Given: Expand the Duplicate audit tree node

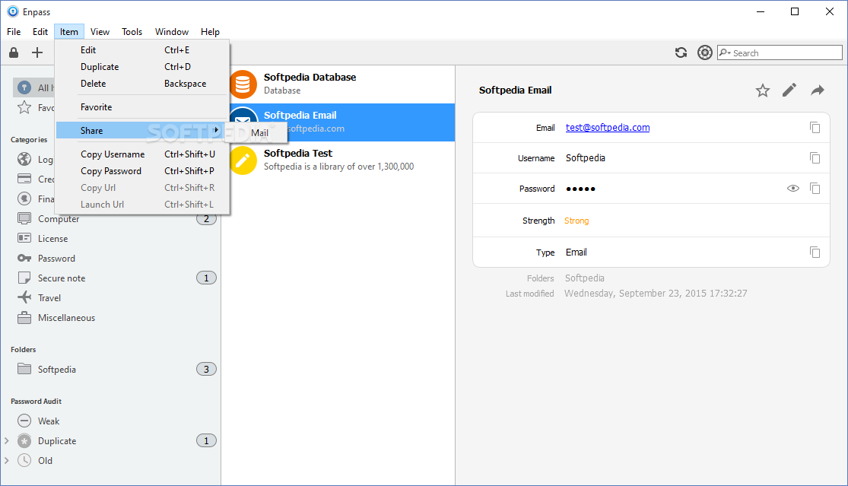Looking at the screenshot, I should click(7, 440).
